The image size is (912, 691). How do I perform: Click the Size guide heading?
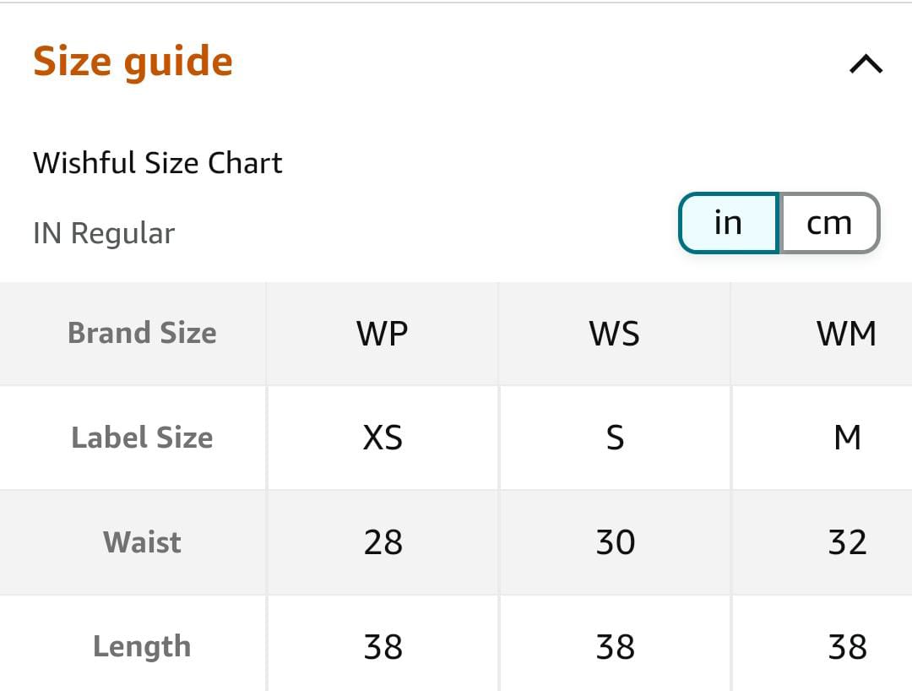click(x=133, y=62)
